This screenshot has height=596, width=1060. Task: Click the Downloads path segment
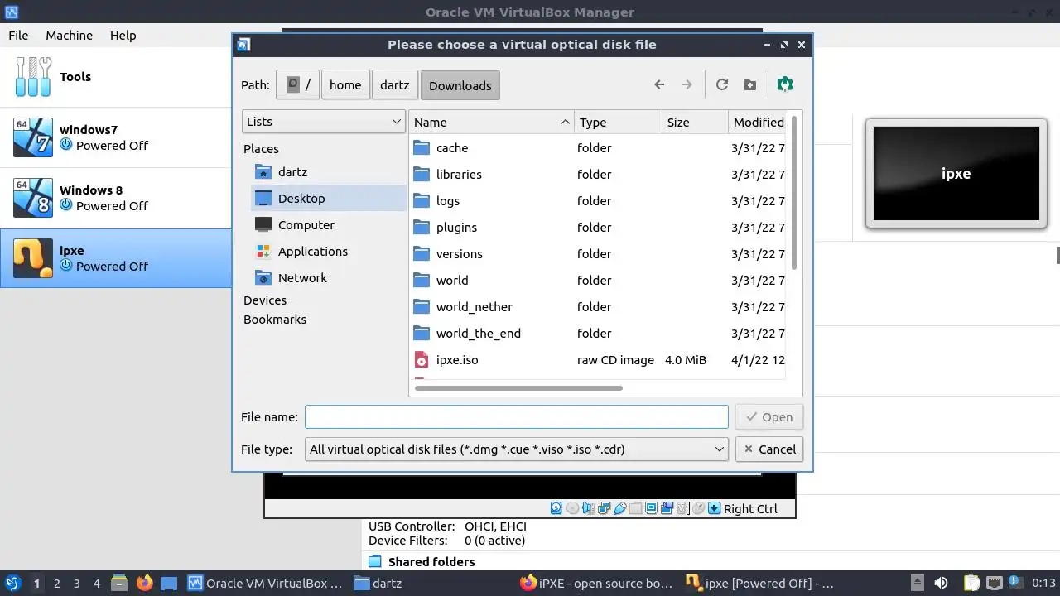pyautogui.click(x=460, y=85)
